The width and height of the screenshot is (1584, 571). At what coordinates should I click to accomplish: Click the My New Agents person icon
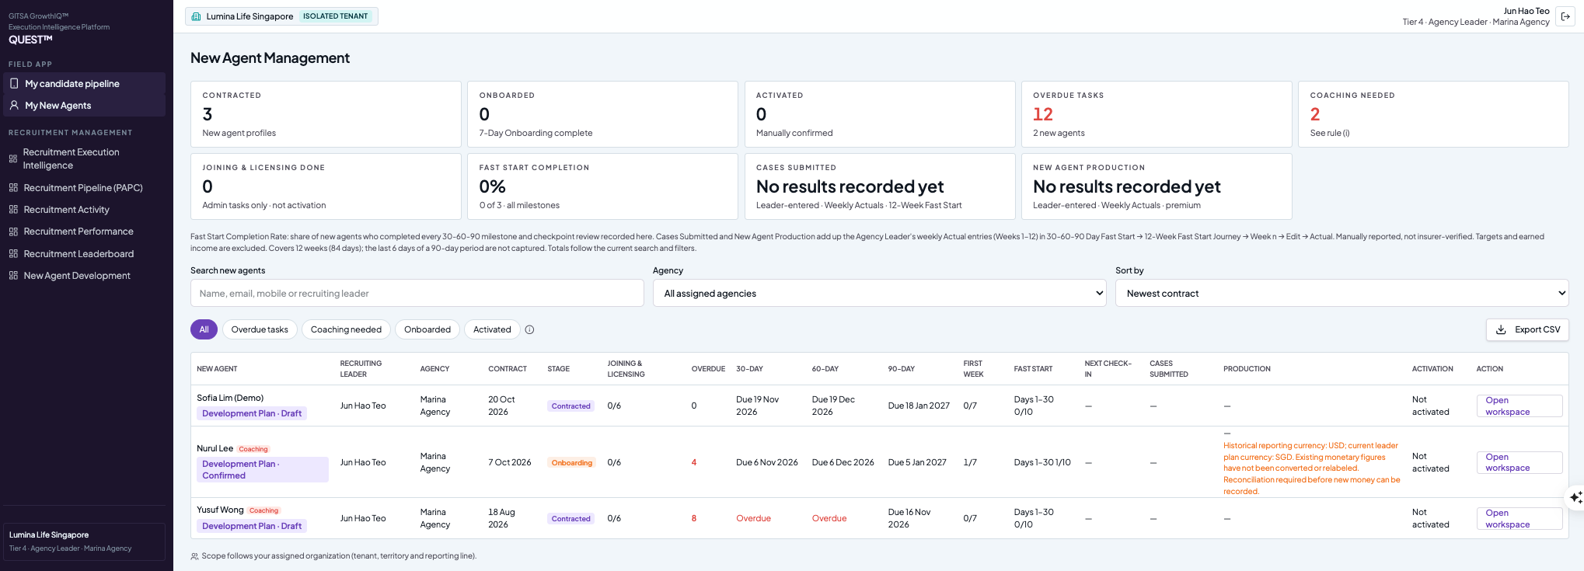pyautogui.click(x=14, y=105)
